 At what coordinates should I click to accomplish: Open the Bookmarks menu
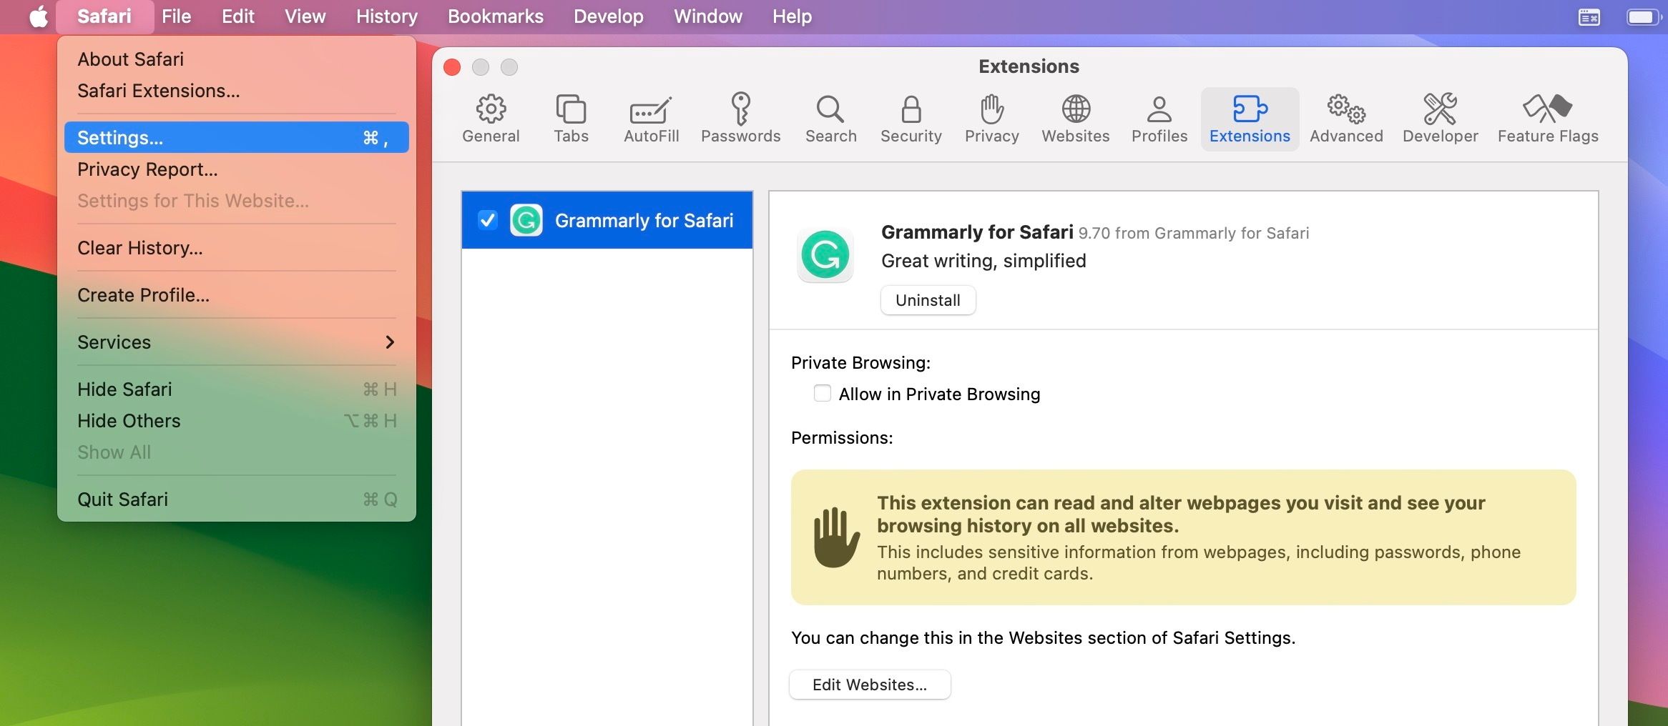[x=495, y=16]
